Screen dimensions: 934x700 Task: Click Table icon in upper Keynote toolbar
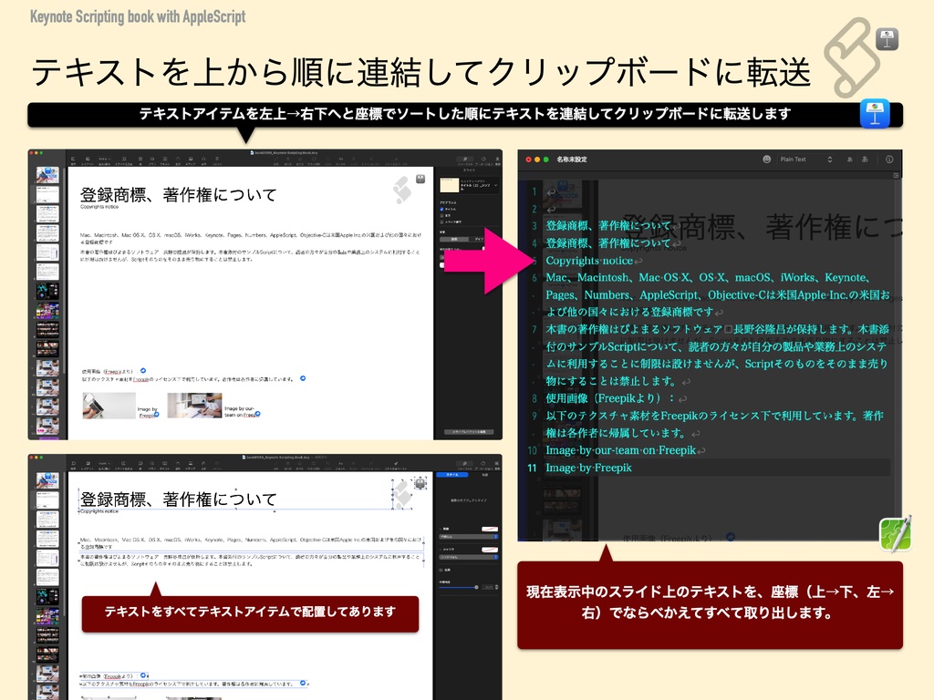(x=140, y=159)
